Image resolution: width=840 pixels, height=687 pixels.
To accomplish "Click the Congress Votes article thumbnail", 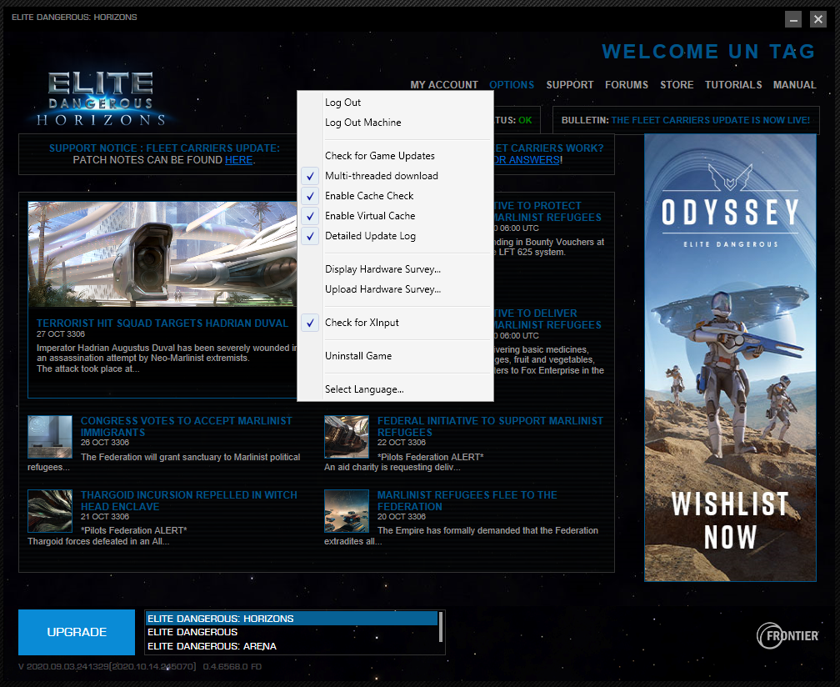I will 50,437.
